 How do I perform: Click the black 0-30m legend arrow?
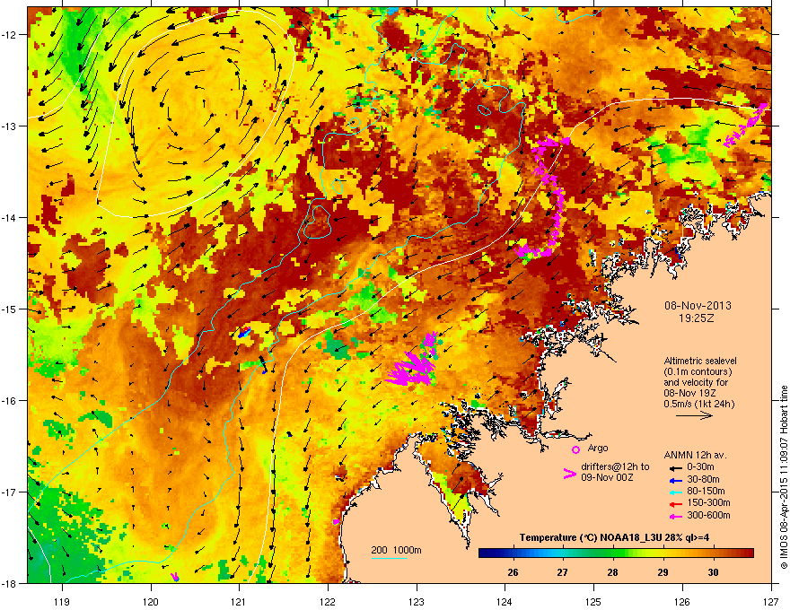[x=675, y=468]
